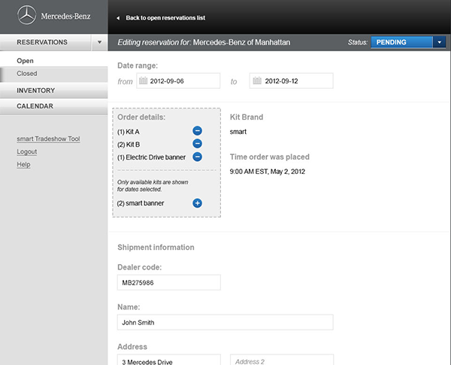This screenshot has height=365, width=451.
Task: Remove Kit A with minus icon
Action: [x=198, y=131]
